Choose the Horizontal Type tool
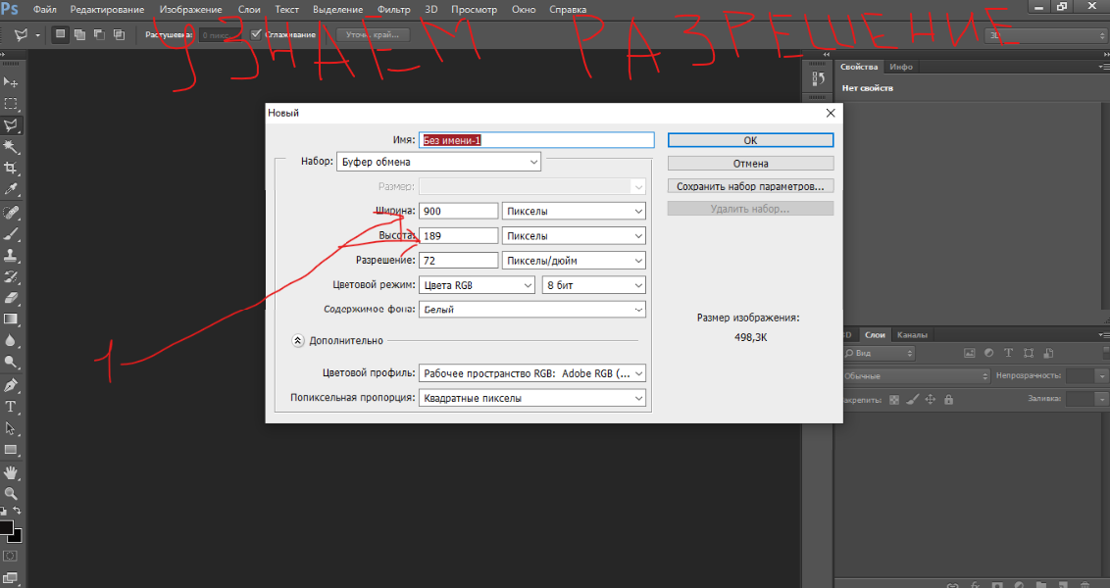This screenshot has width=1110, height=588. click(12, 406)
